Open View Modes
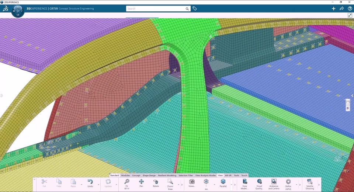The width and height of the screenshot is (354, 192). [x=245, y=181]
